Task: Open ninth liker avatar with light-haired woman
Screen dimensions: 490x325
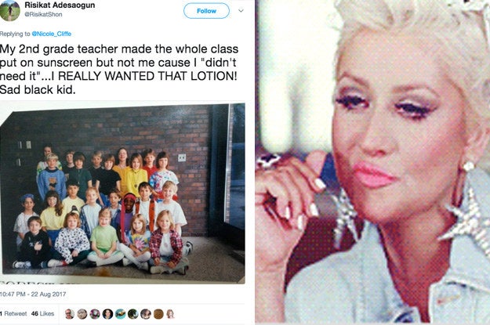Action: pyautogui.click(x=170, y=314)
